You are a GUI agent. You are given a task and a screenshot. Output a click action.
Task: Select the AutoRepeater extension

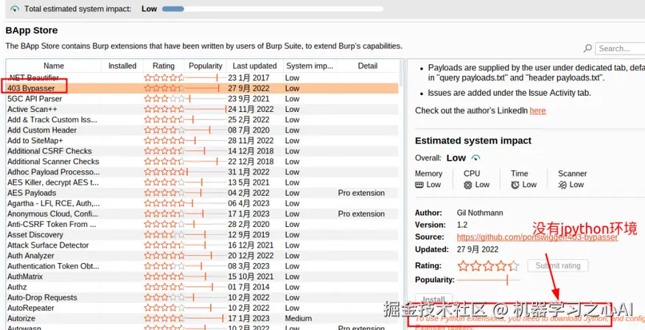[202, 308]
